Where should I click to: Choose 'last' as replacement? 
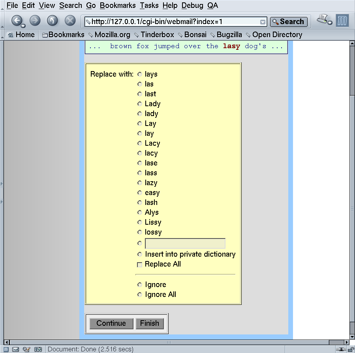pyautogui.click(x=140, y=94)
